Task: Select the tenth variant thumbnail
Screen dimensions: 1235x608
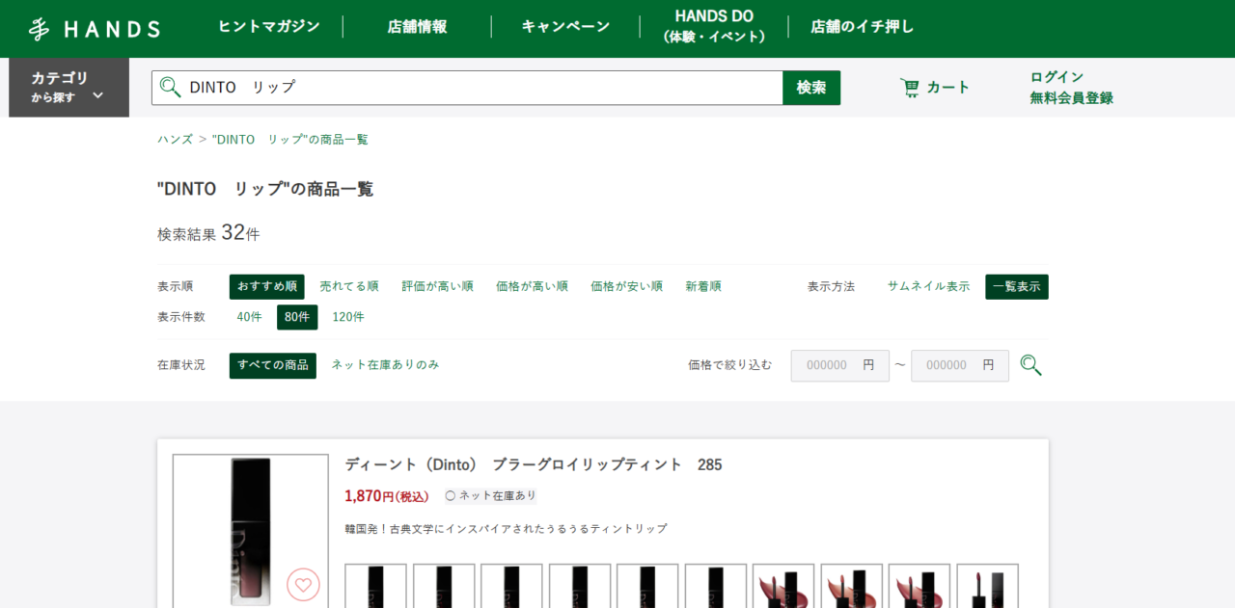Action: pos(988,586)
